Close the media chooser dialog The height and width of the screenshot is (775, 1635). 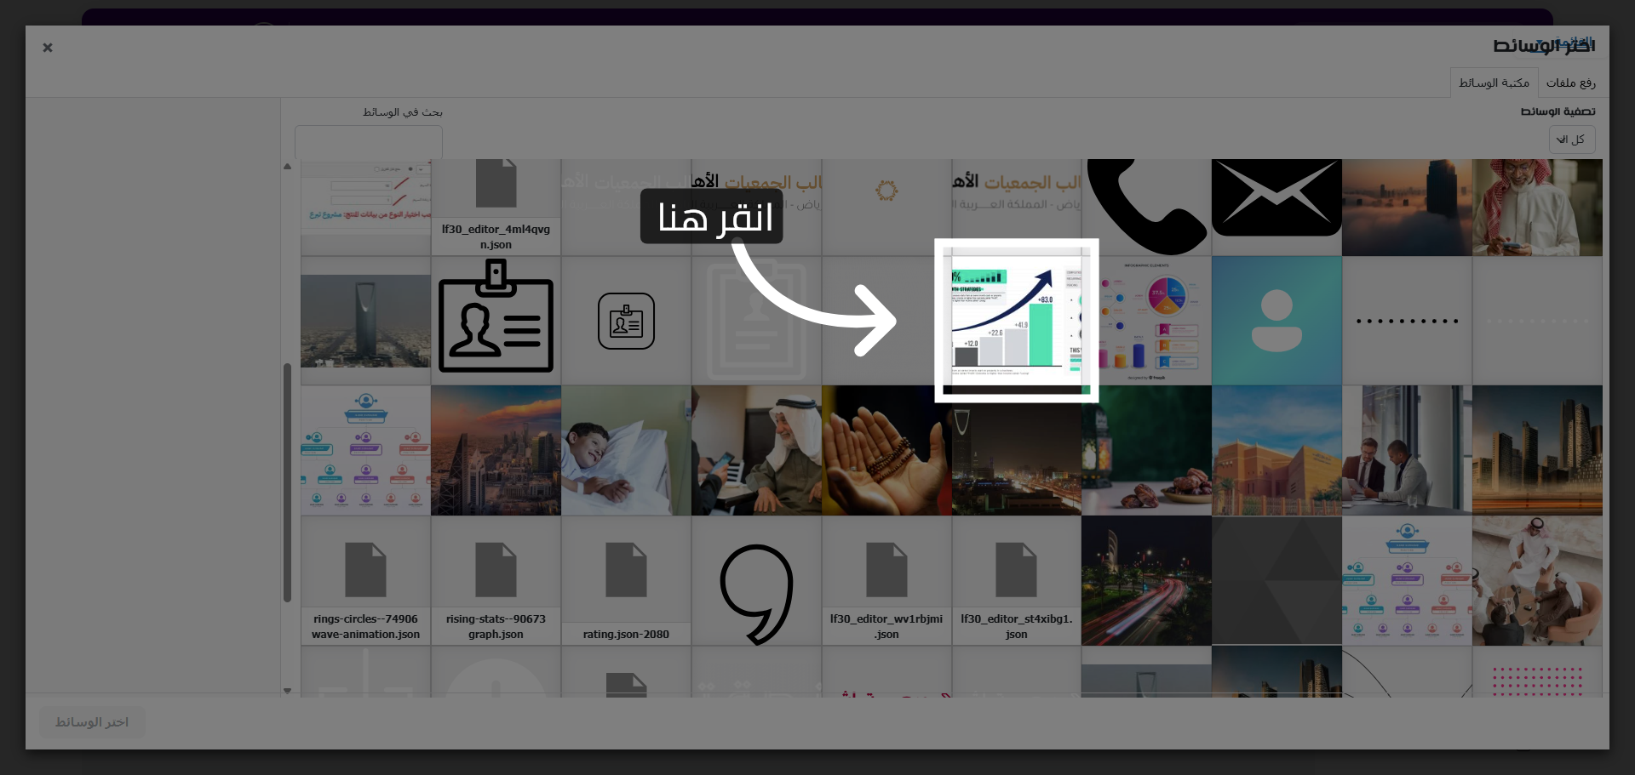[x=48, y=48]
